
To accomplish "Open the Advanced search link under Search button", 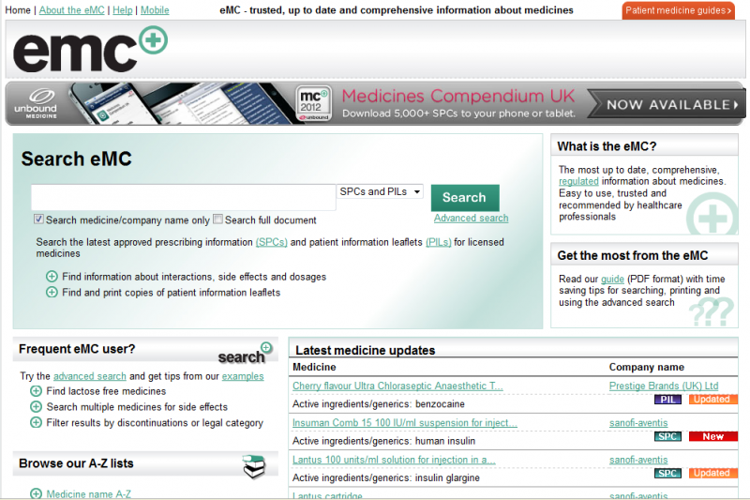I will 471,218.
